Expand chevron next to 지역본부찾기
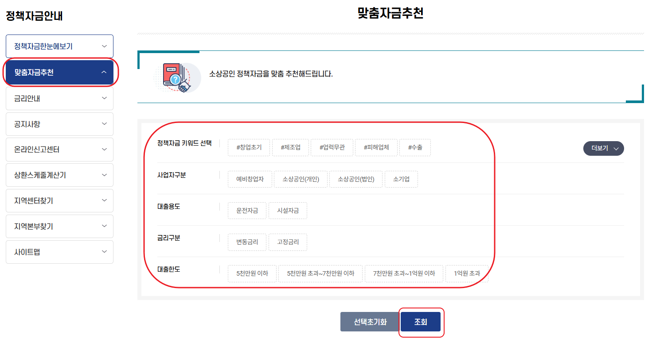 click(x=104, y=226)
